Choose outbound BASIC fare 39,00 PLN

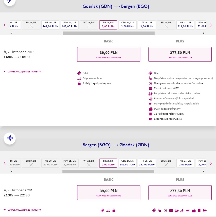click(x=109, y=54)
